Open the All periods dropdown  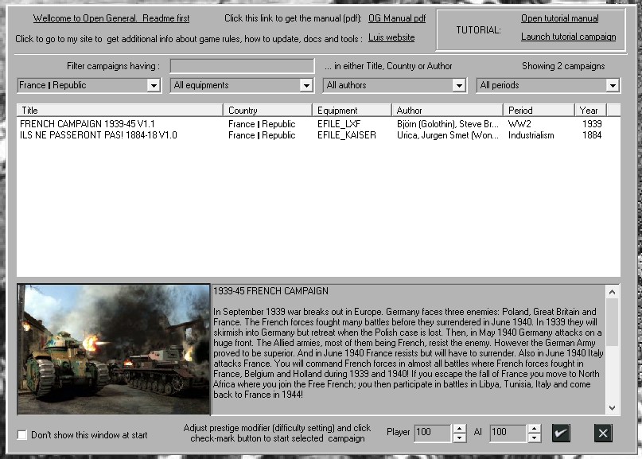coord(548,85)
